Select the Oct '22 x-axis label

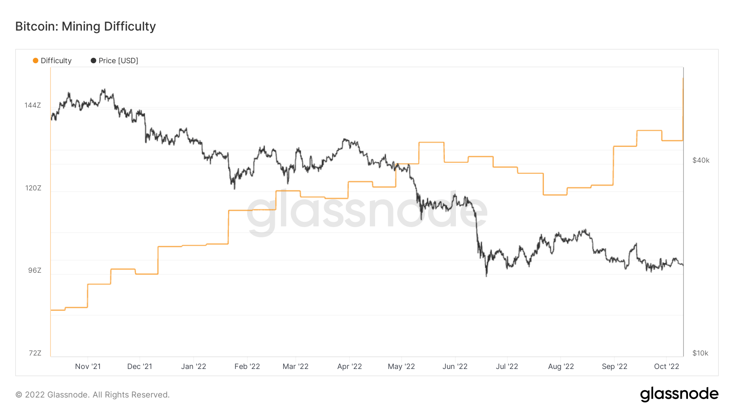pos(666,367)
